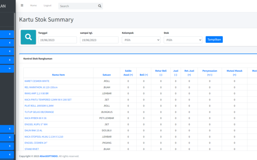The image size is (257, 160).
Task: Sort by the Penyesuaian (+/-) header
Action: tap(210, 73)
